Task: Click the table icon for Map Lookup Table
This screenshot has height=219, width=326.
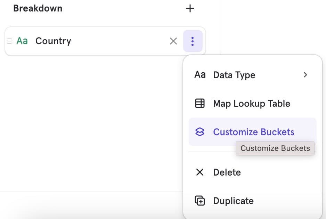Action: [x=200, y=103]
